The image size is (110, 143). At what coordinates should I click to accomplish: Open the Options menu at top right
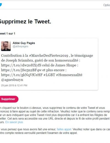pos(107,5)
